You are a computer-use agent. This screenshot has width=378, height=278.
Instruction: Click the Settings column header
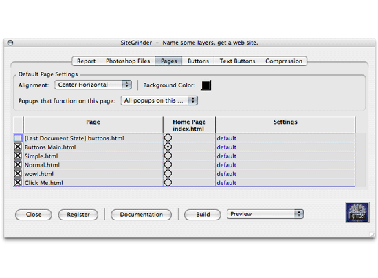click(x=285, y=125)
